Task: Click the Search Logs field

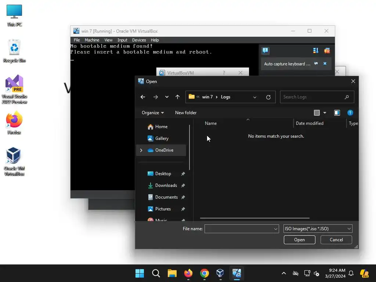Action: (317, 97)
